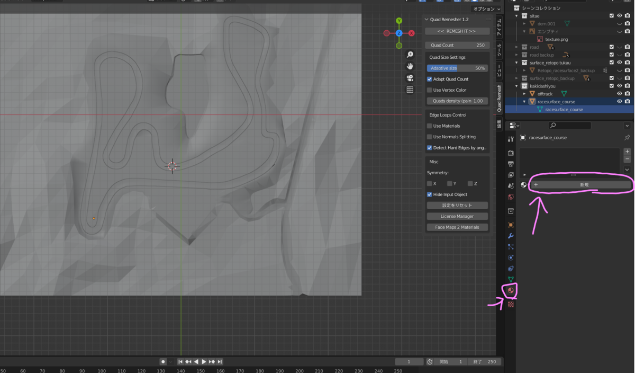
Task: Open the Collection properties tab (box icon)
Action: coord(511,211)
